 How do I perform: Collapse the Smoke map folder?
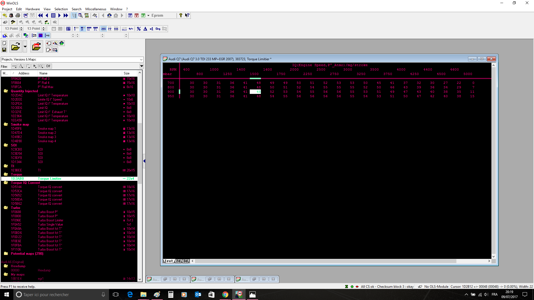(x=6, y=124)
